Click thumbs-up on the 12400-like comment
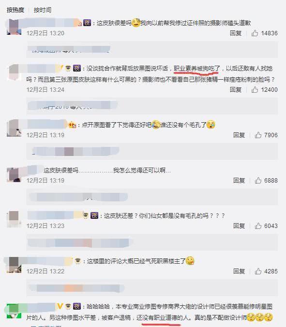 (255, 89)
